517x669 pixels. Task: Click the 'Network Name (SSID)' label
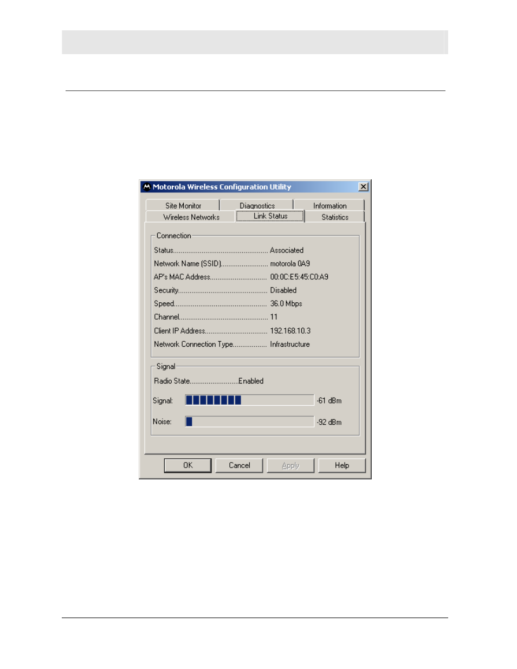pyautogui.click(x=188, y=264)
